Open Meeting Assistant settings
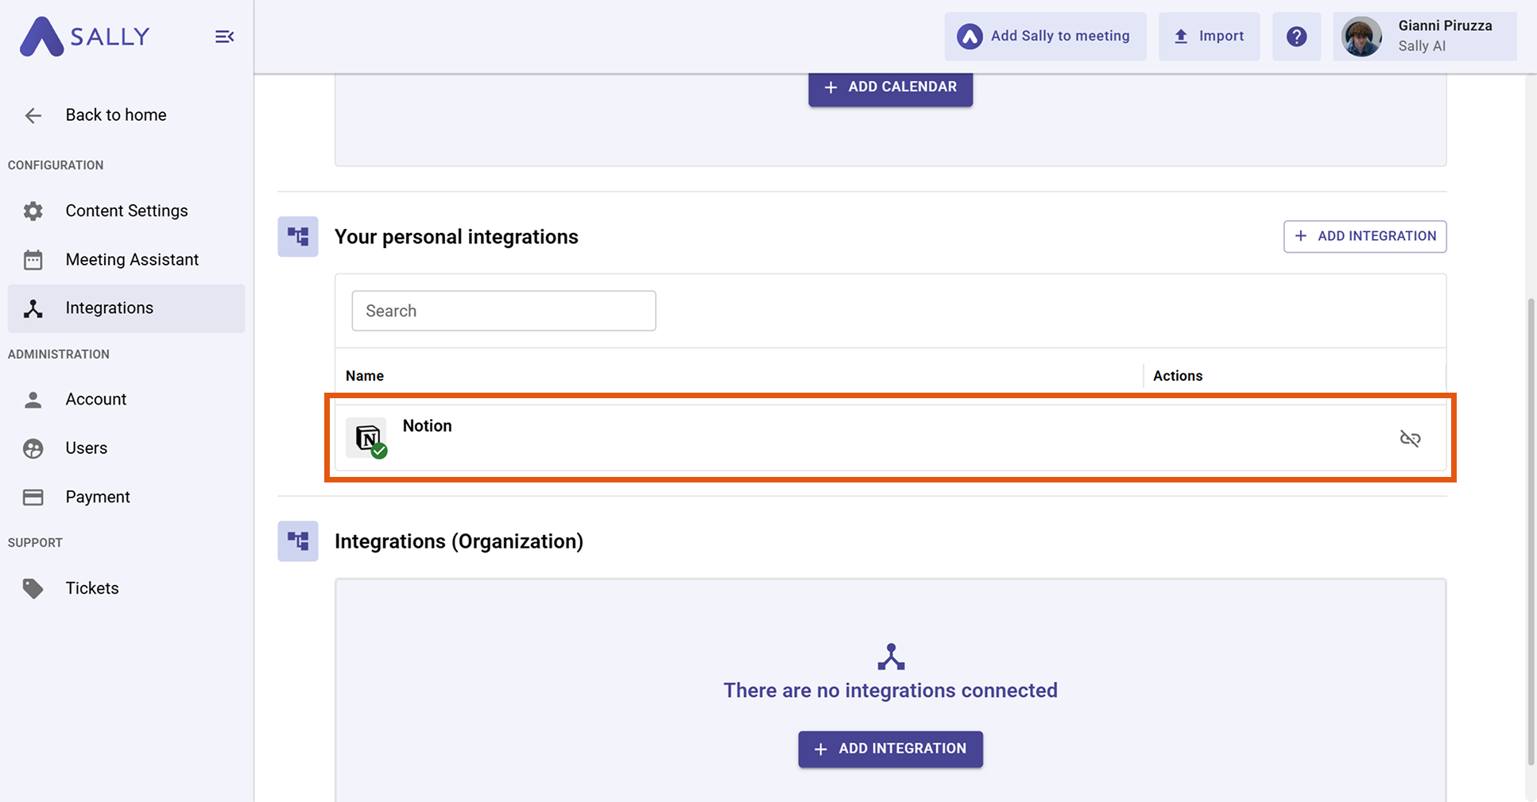1537x802 pixels. [132, 259]
